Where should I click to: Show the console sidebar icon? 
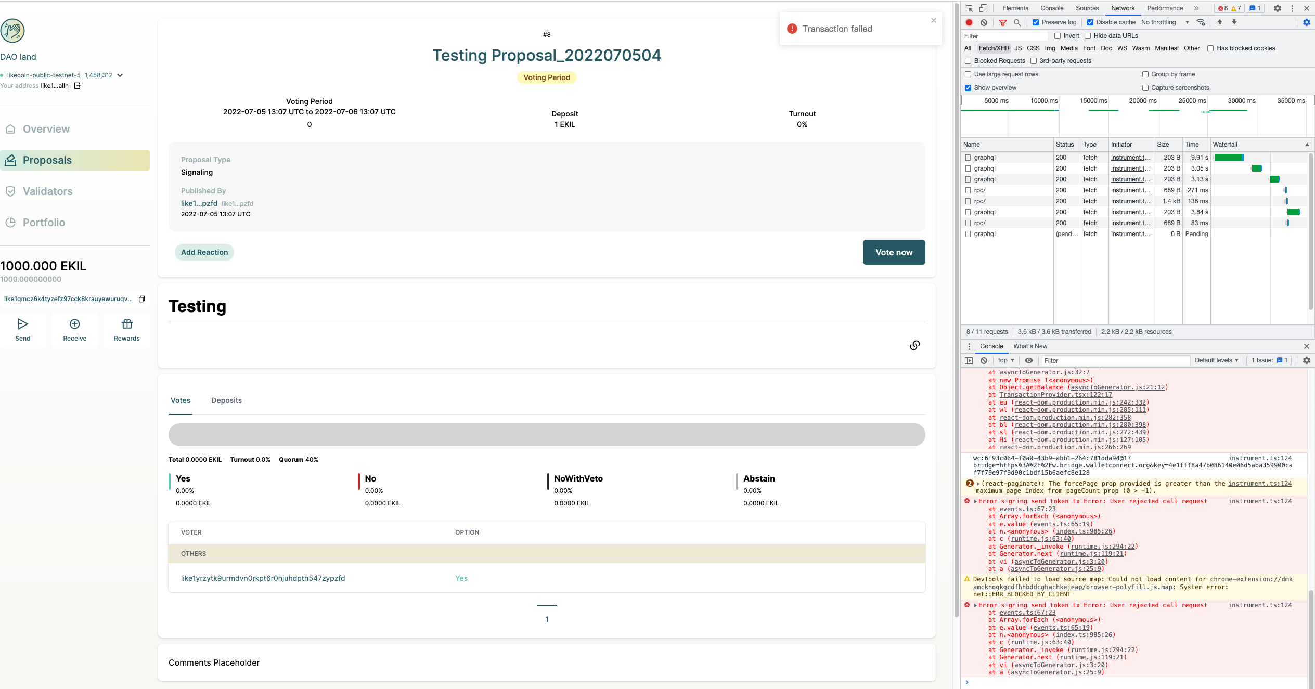(969, 360)
